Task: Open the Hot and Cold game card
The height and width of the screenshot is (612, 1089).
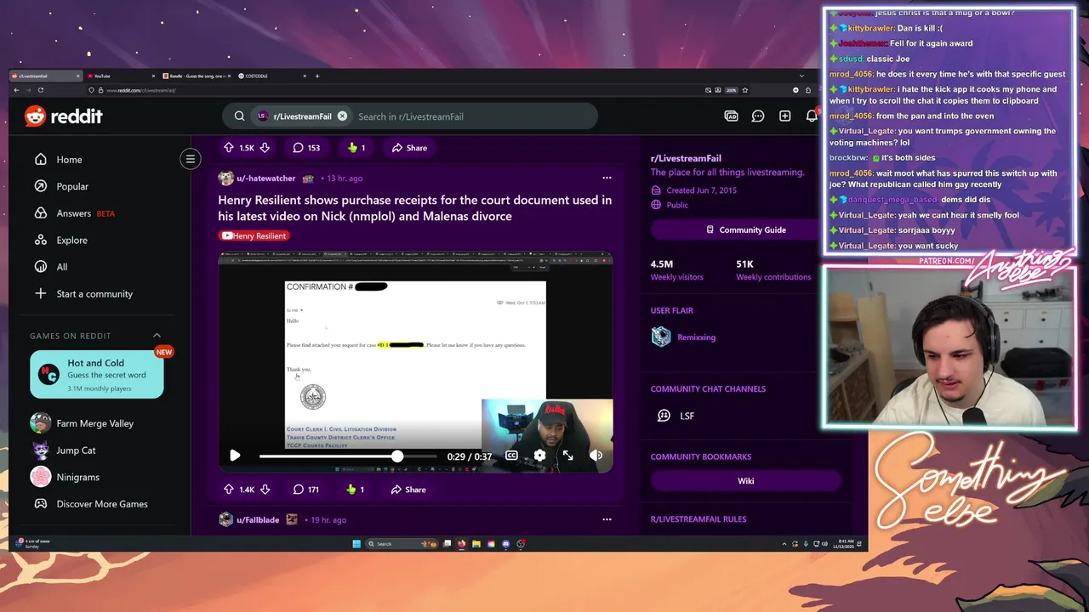Action: pyautogui.click(x=97, y=375)
